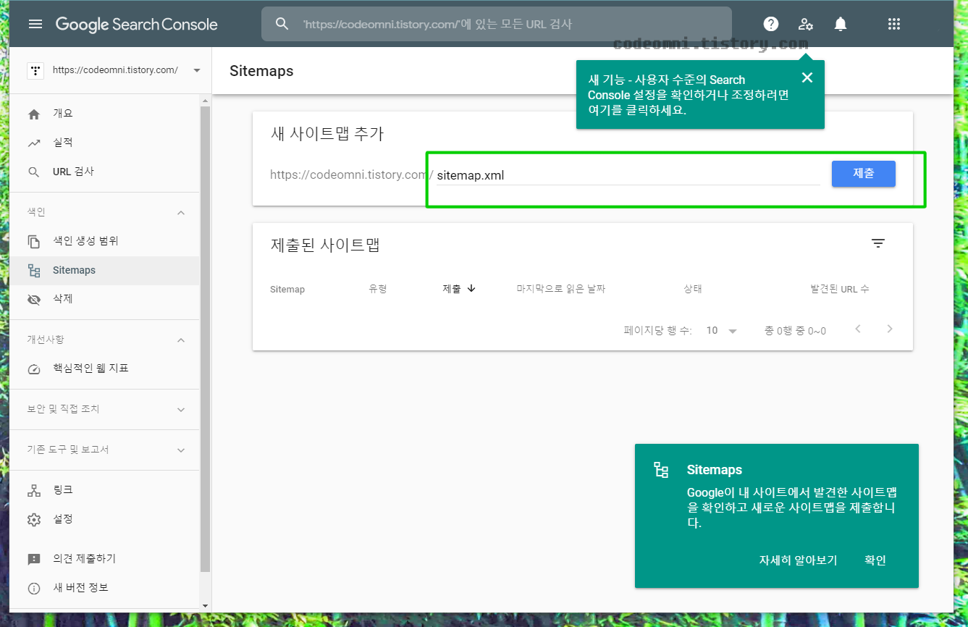Click the top URL inspection search field
968x627 pixels.
point(497,24)
